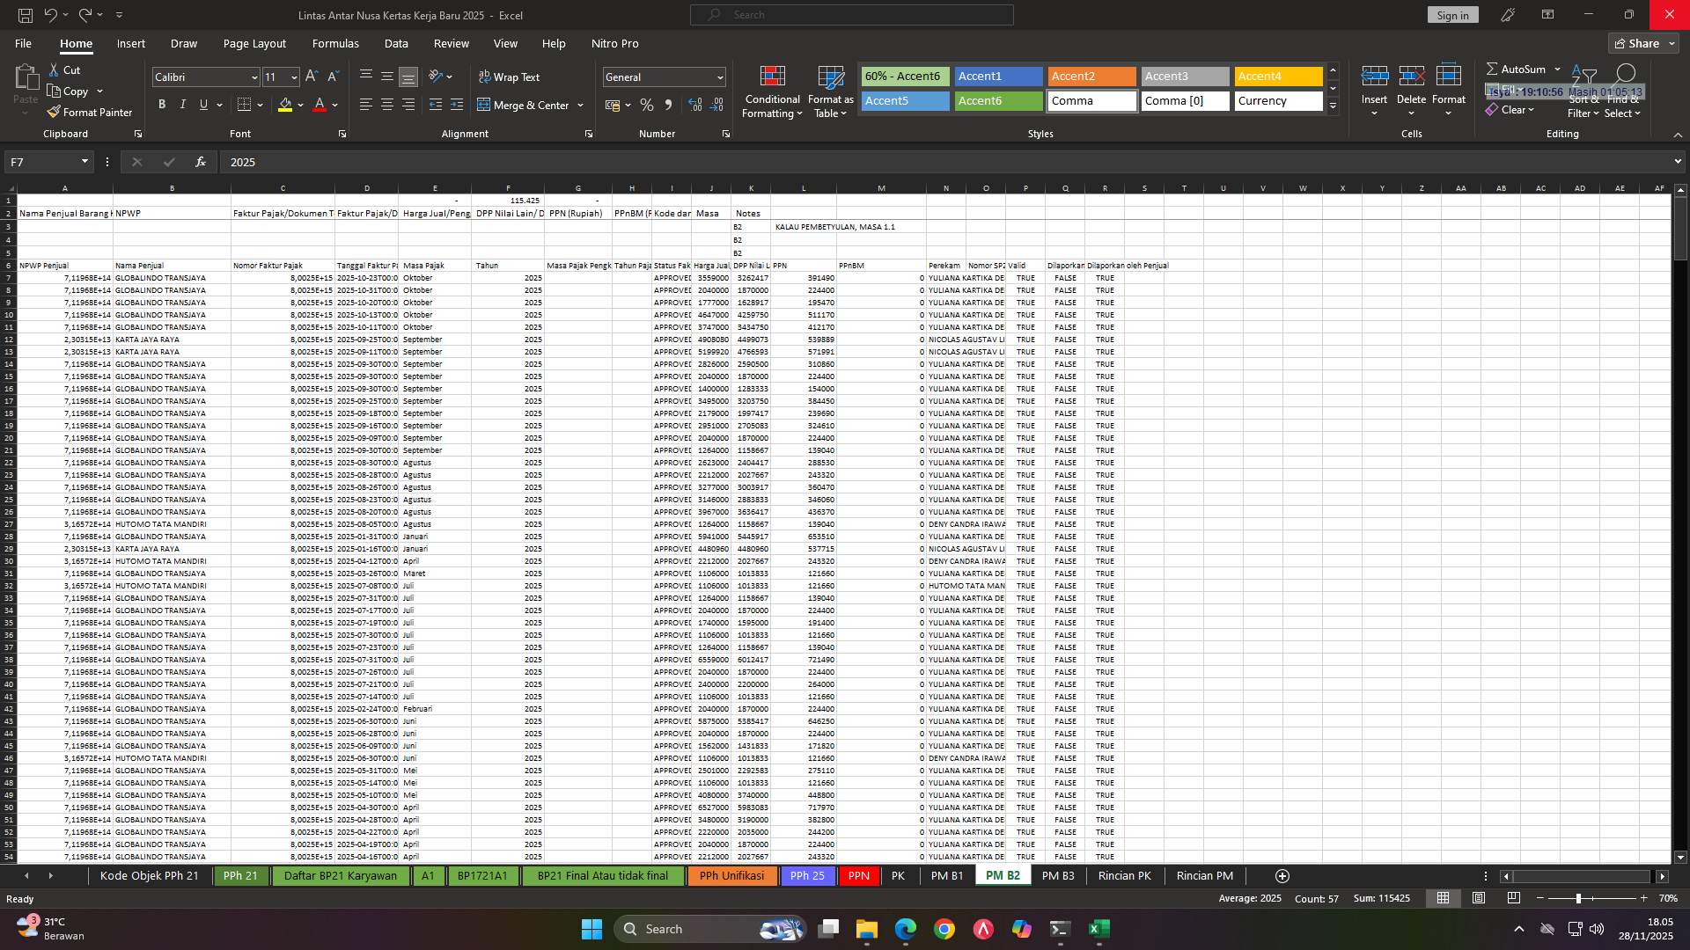Click the Accent2 cell style
This screenshot has height=950, width=1690.
[1091, 77]
